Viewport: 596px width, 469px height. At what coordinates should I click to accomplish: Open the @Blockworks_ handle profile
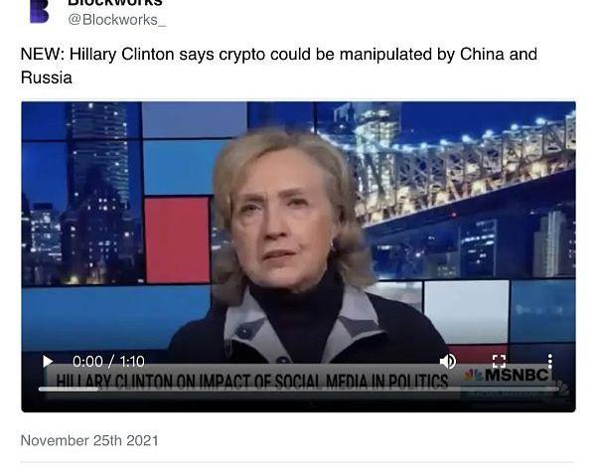point(117,20)
